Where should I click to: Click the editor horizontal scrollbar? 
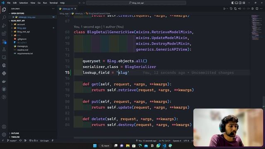133,138
